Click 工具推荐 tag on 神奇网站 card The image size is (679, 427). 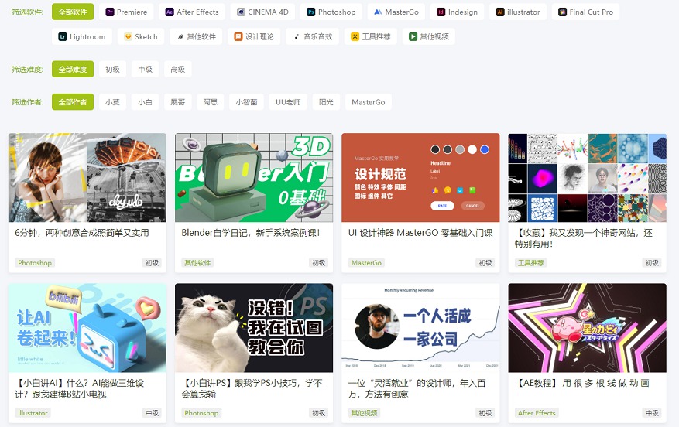click(531, 262)
